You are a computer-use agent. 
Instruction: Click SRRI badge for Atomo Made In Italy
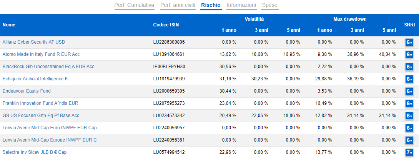(409, 55)
